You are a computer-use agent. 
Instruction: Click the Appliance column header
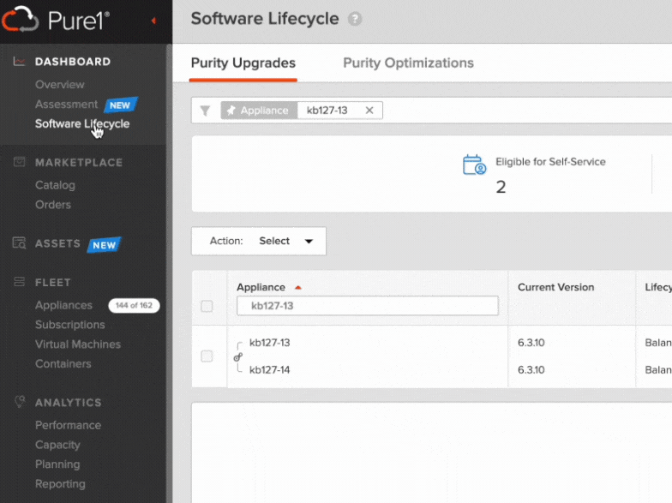click(x=261, y=287)
